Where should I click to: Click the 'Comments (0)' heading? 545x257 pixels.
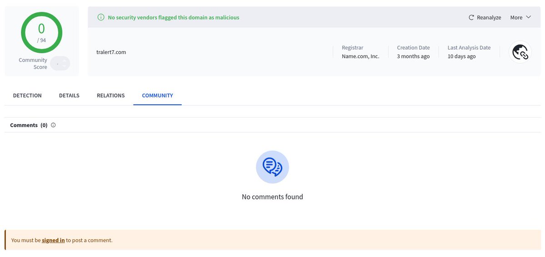(x=29, y=125)
